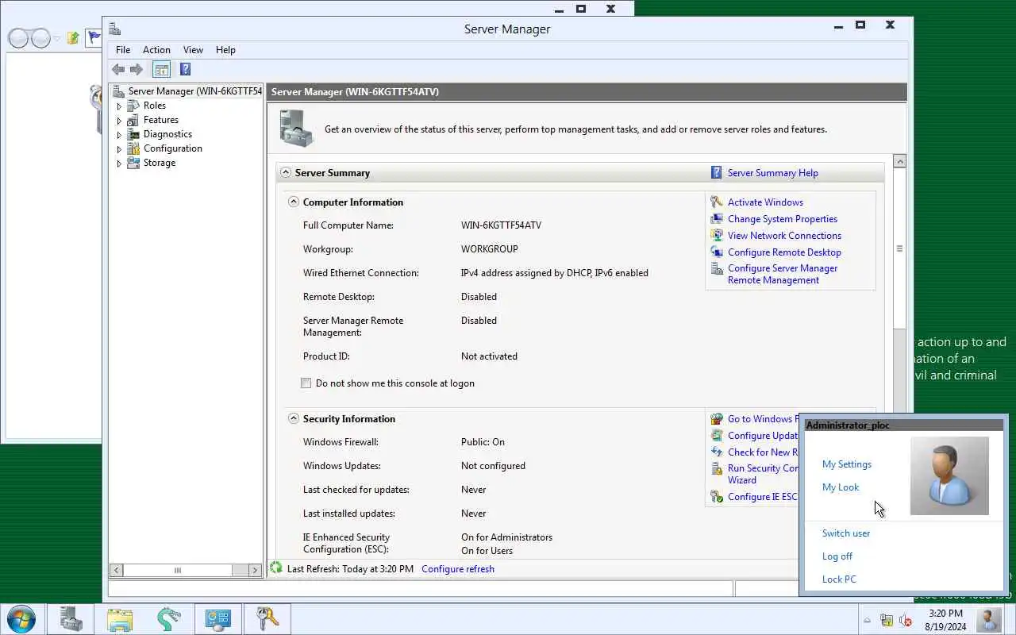Viewport: 1016px width, 635px height.
Task: Click the Server Manager title bar icon
Action: coord(115,29)
